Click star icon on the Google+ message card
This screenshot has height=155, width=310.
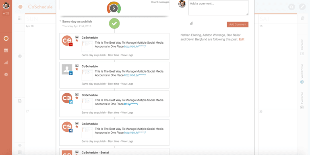click(x=77, y=40)
